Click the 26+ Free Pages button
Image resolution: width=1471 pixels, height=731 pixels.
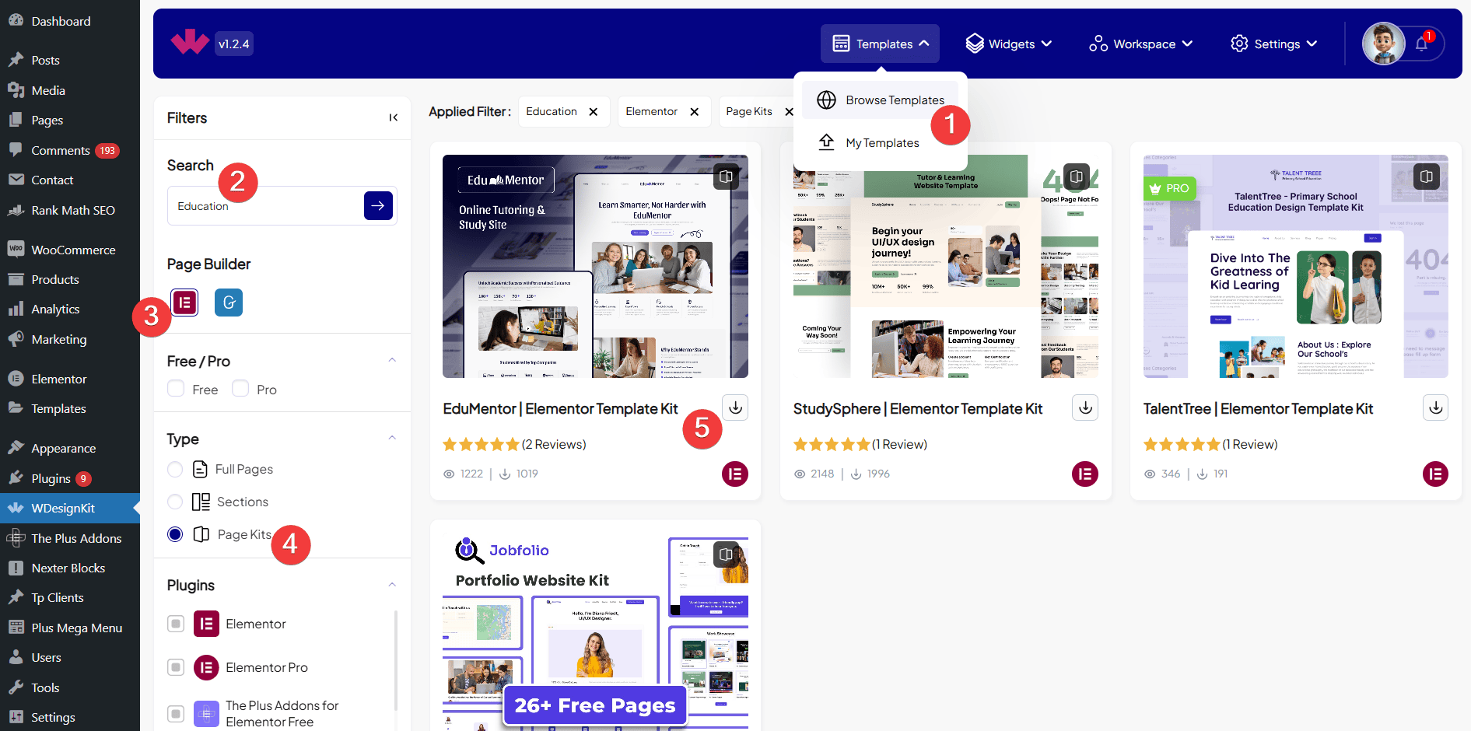(x=594, y=705)
